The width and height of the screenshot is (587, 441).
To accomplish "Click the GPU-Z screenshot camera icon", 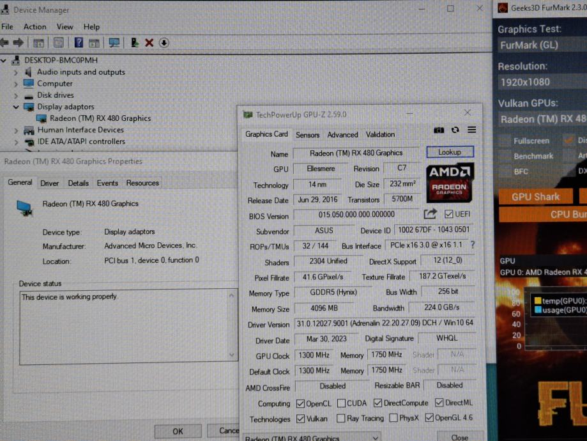I will (x=439, y=130).
